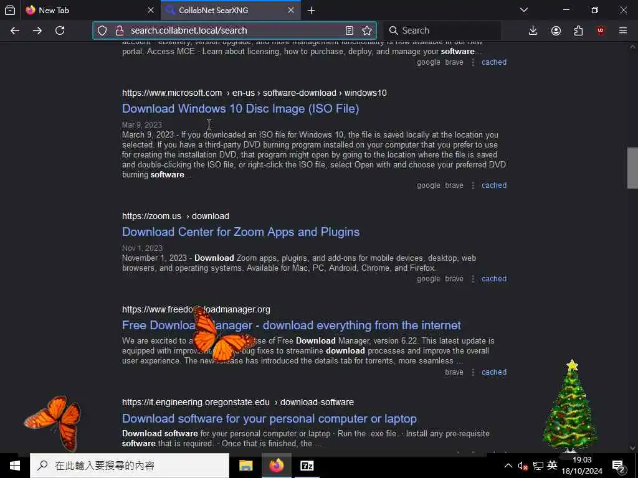
Task: Click the it.engineering.oregonstate.edu URL
Action: [238, 403]
